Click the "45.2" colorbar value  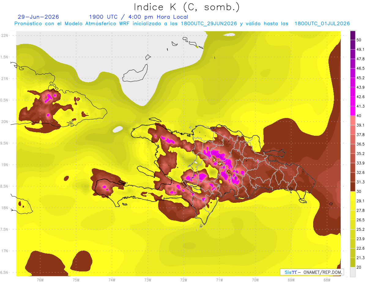[361, 78]
